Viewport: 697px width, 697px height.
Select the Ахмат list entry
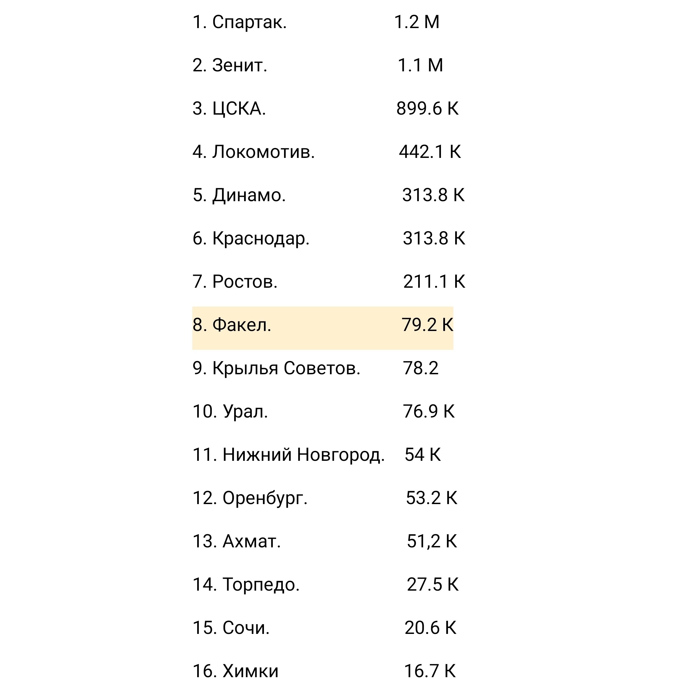click(251, 541)
